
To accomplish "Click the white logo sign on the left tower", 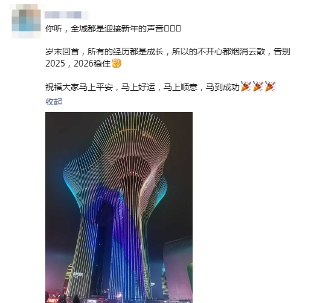I will (78, 274).
